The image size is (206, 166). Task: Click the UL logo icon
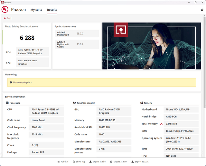point(5,10)
